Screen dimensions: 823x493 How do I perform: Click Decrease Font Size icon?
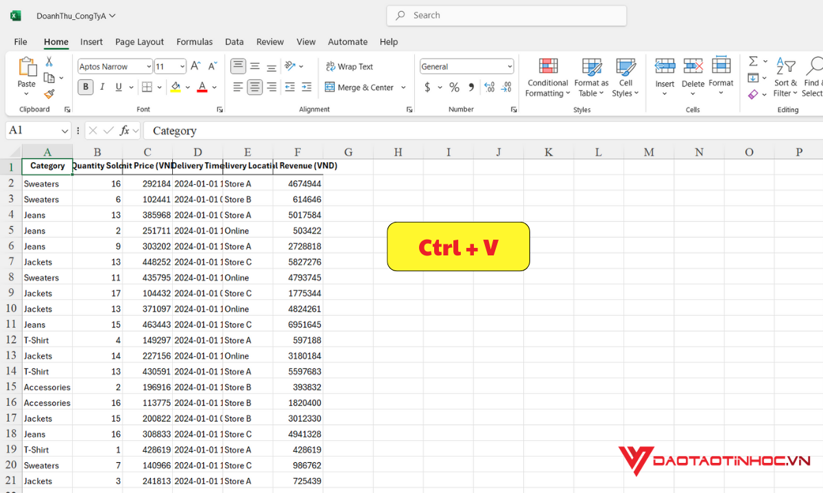coord(212,66)
